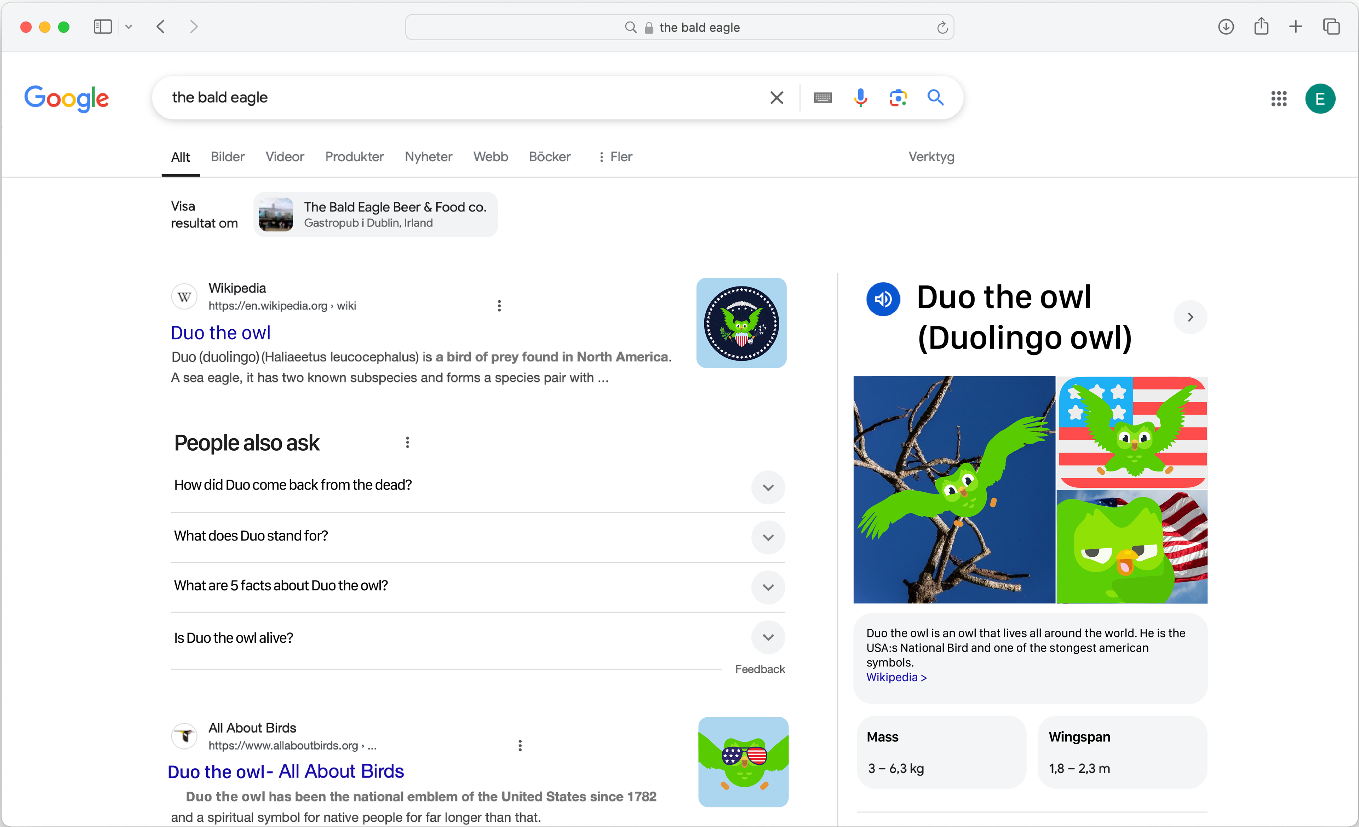
Task: Go forward to the next page
Action: coord(194,27)
